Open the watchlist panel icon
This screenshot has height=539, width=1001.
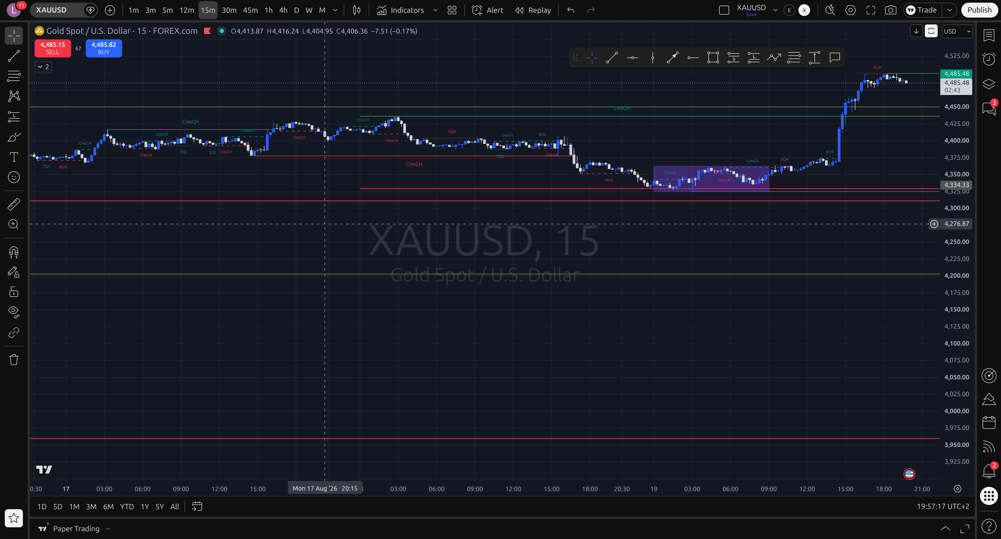click(989, 35)
